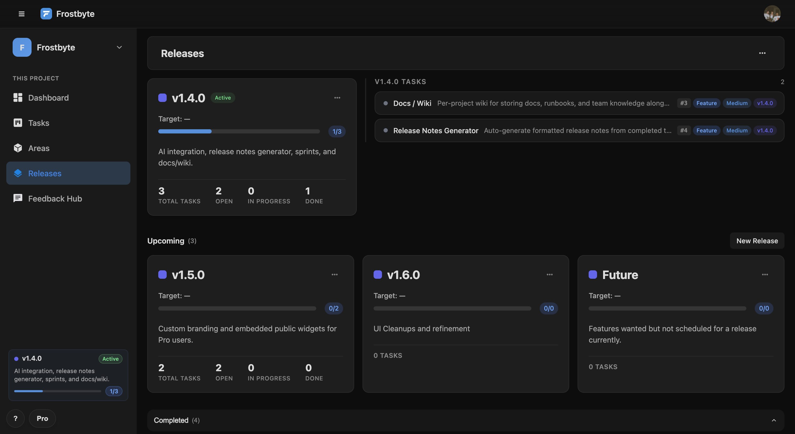Click the status dot on Release Notes Generator
Screen dimensions: 795x434
point(385,131)
